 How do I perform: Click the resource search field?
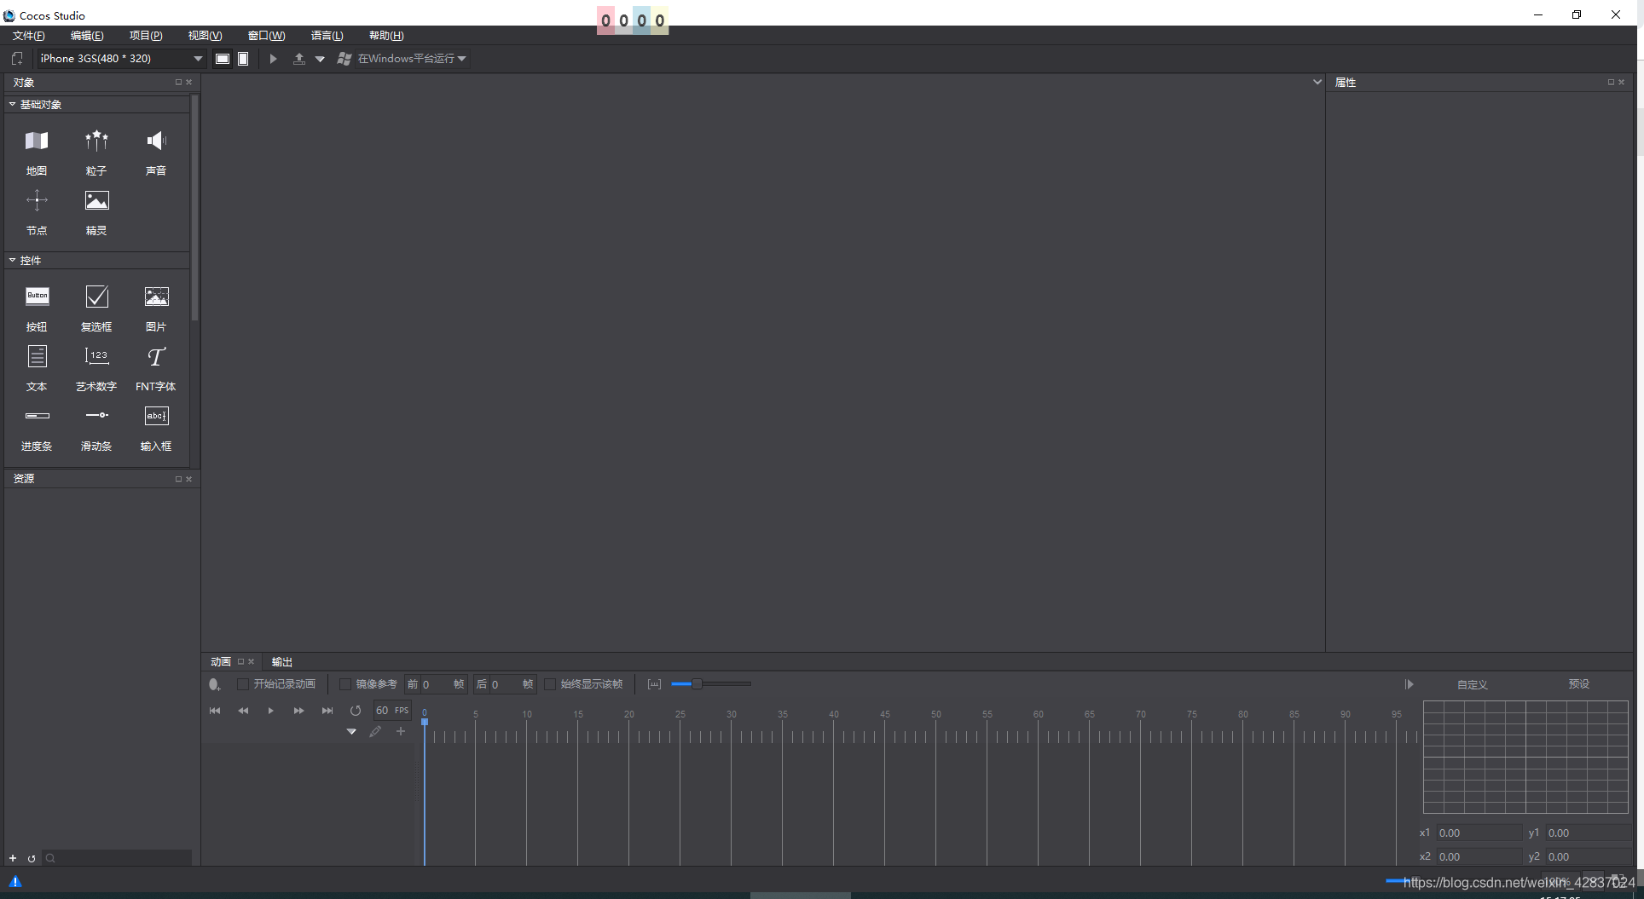click(118, 858)
